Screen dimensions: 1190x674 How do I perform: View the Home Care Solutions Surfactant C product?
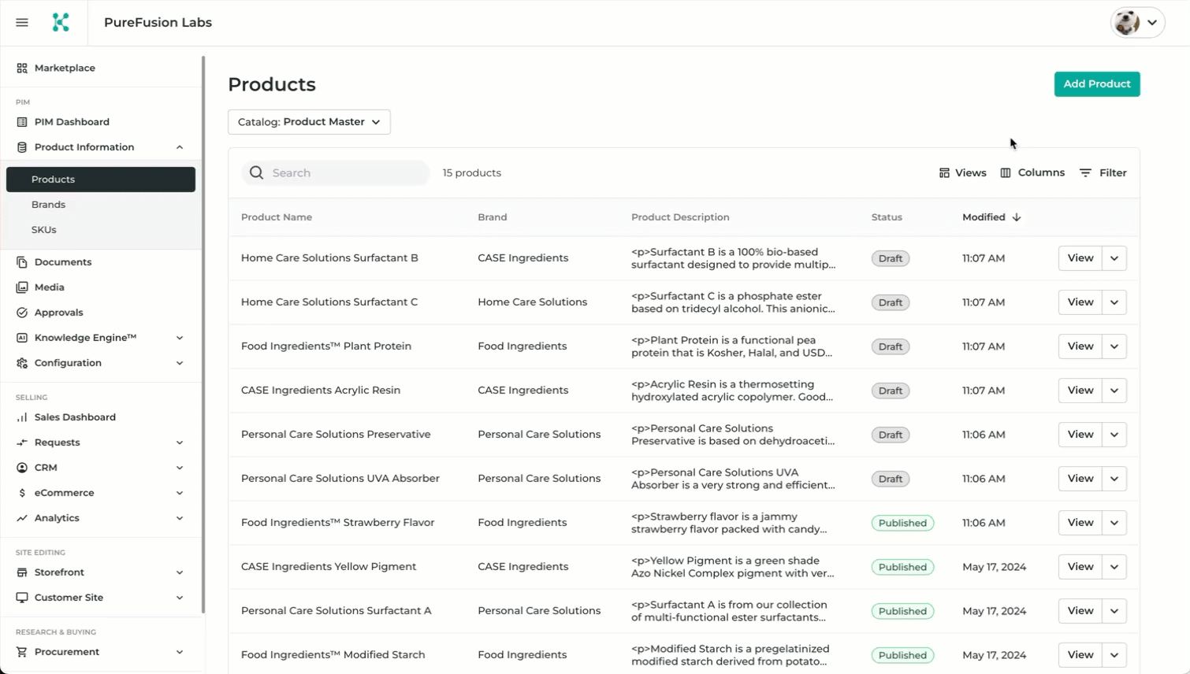(x=1080, y=302)
